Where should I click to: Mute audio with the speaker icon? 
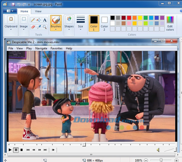point(158,150)
